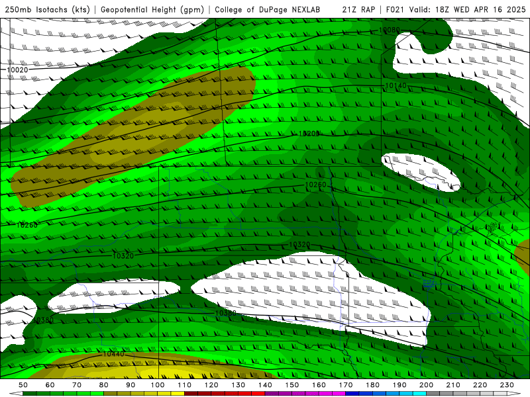Click the '110' value on the color scale
Viewport: 530px width, 397px height.
pos(185,385)
